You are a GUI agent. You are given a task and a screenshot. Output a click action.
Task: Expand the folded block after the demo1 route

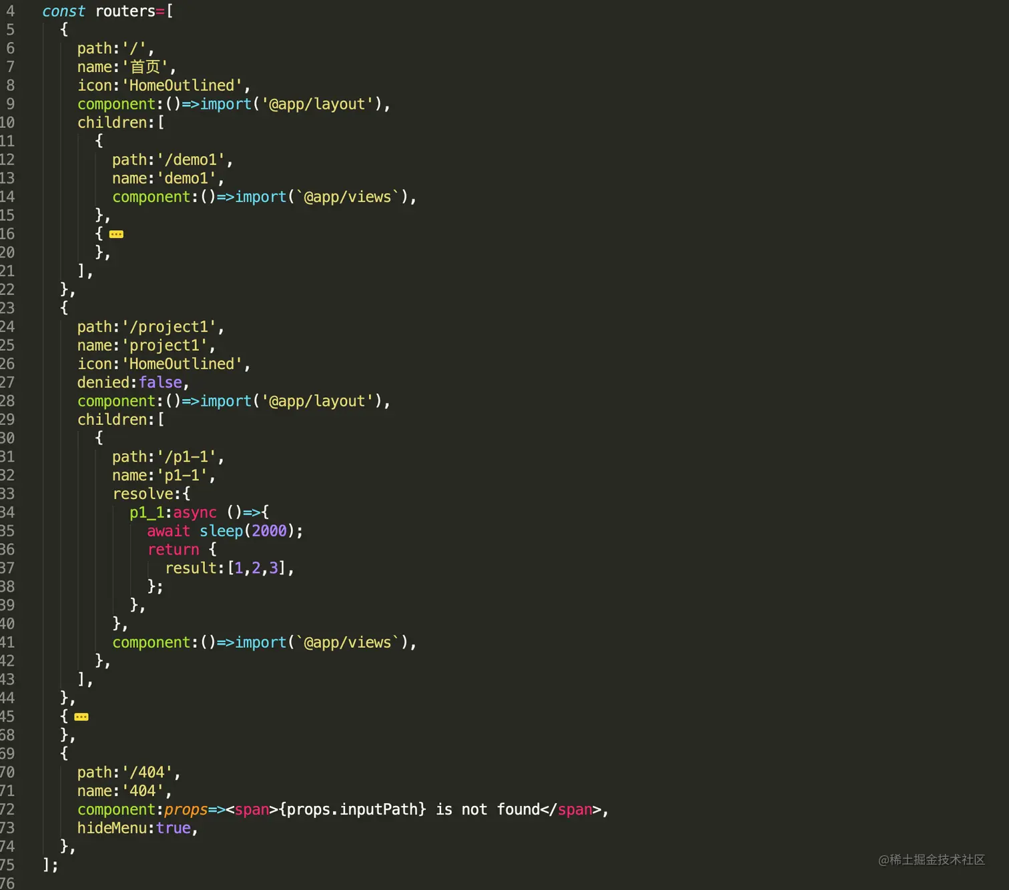tap(116, 234)
